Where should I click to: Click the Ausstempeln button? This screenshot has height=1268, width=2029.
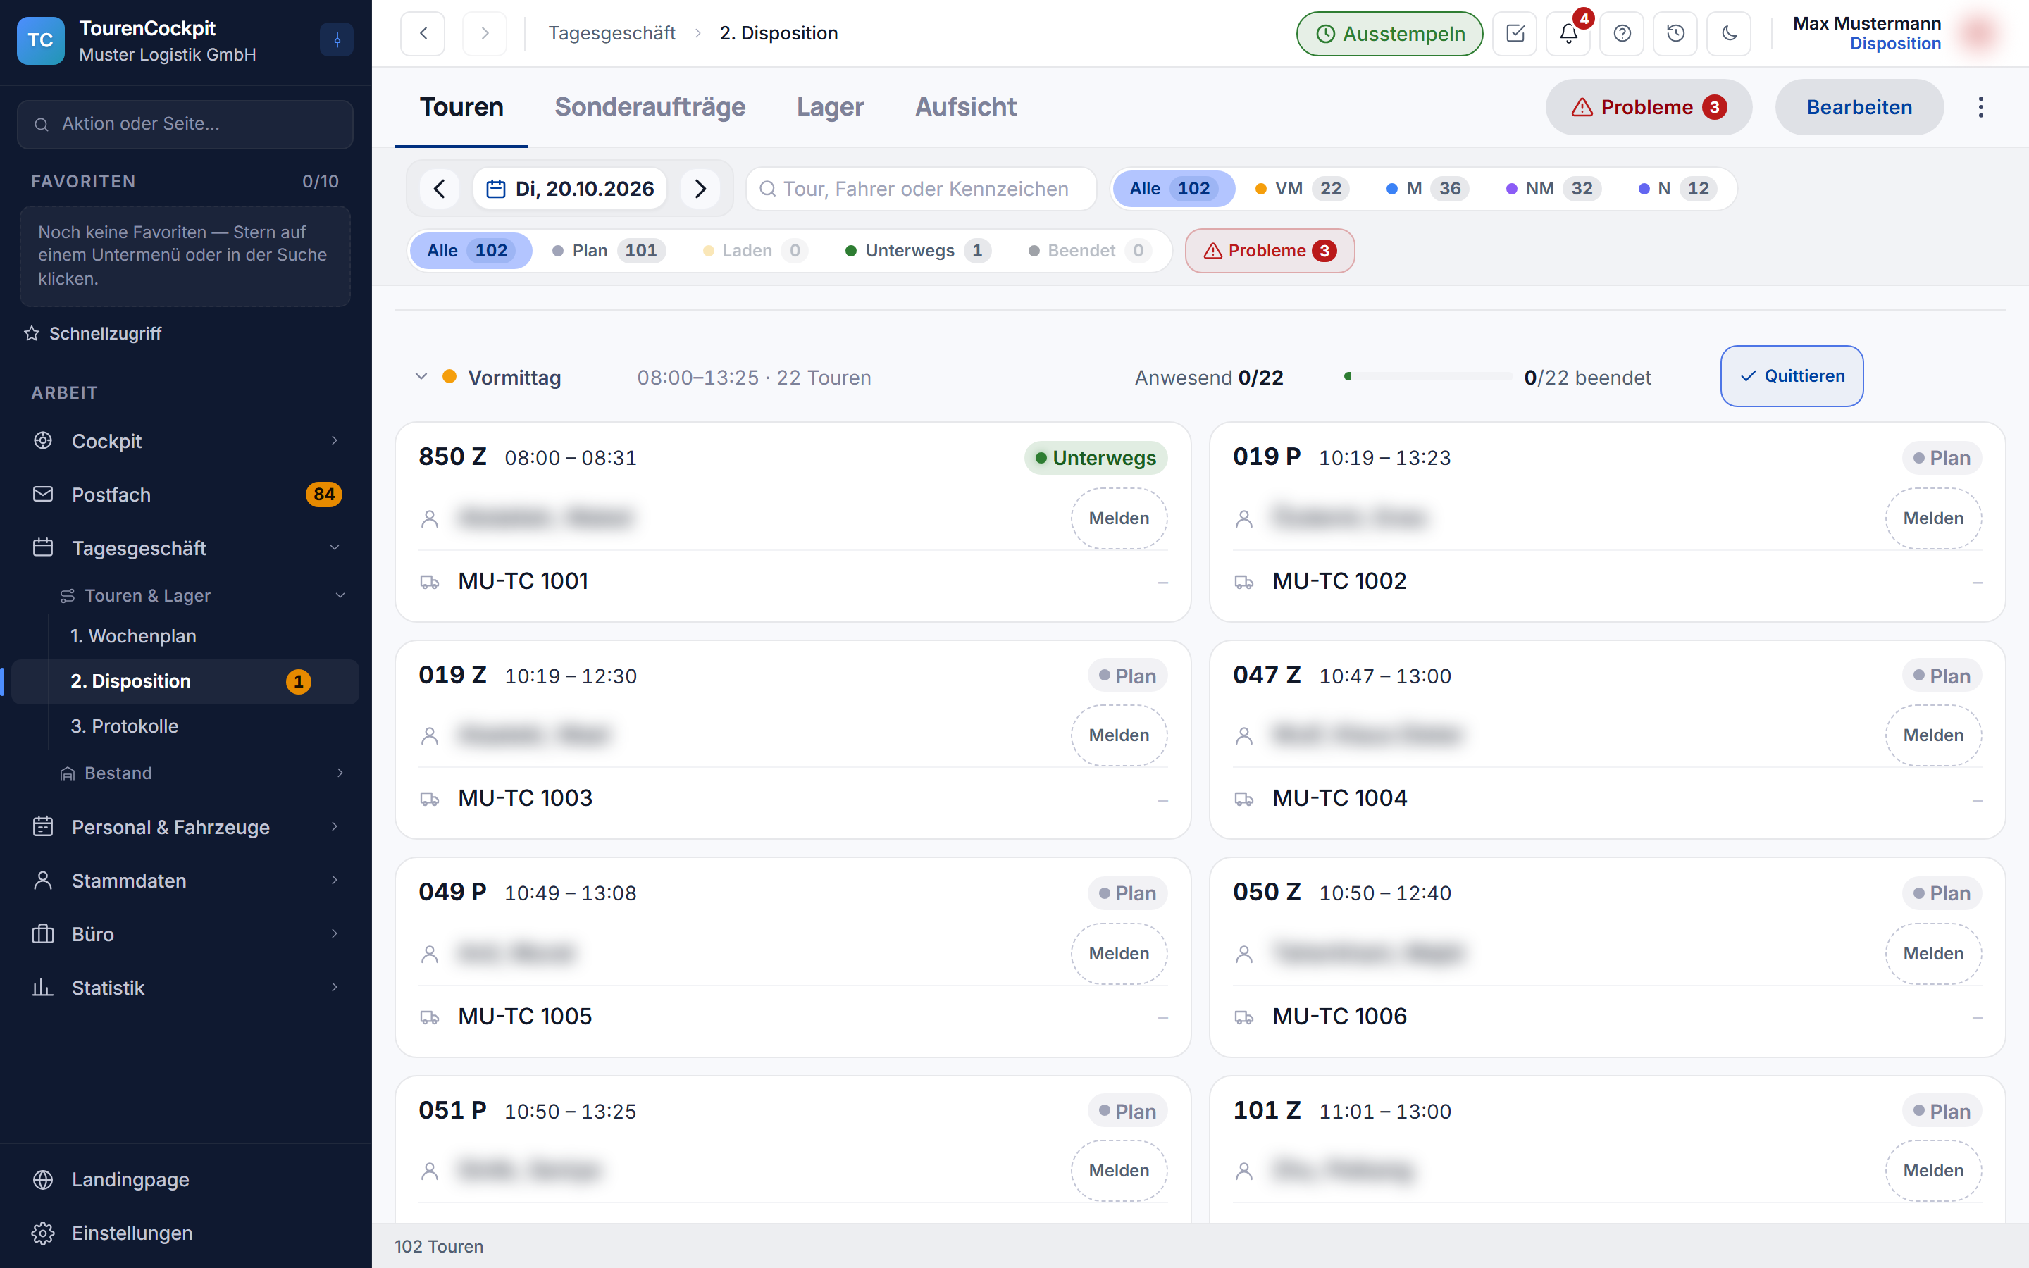click(1389, 34)
